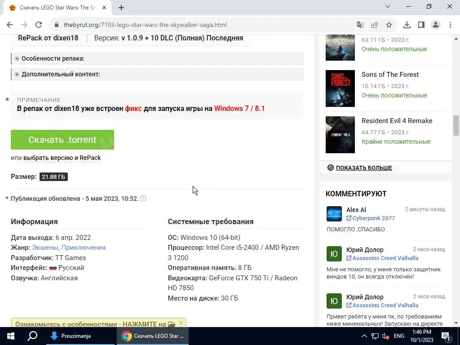Open site security lock icon

(57, 25)
